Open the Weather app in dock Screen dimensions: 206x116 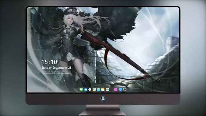86,89
